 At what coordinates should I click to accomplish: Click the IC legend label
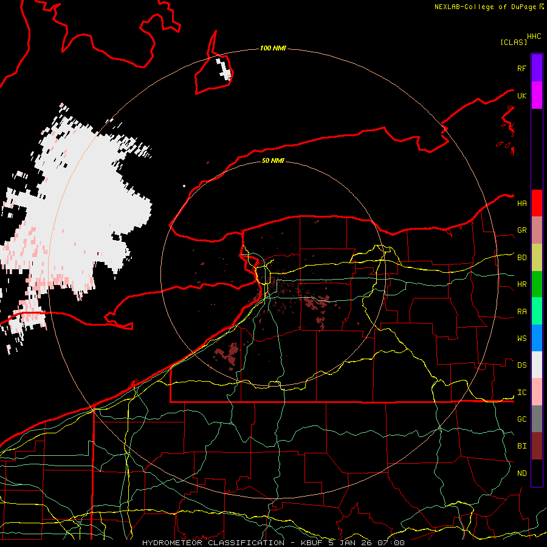point(521,393)
